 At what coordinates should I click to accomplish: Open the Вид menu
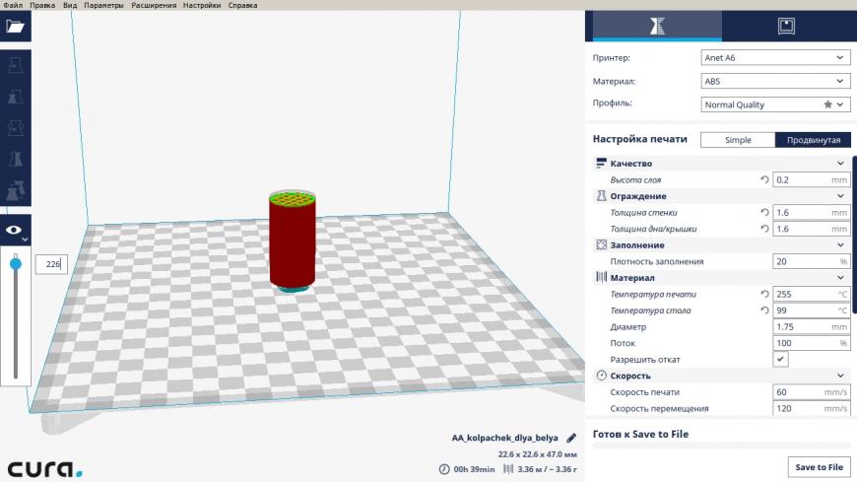click(69, 5)
